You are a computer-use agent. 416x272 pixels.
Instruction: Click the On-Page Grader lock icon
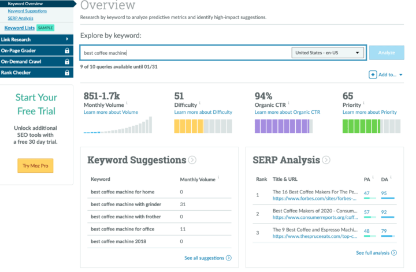67,50
